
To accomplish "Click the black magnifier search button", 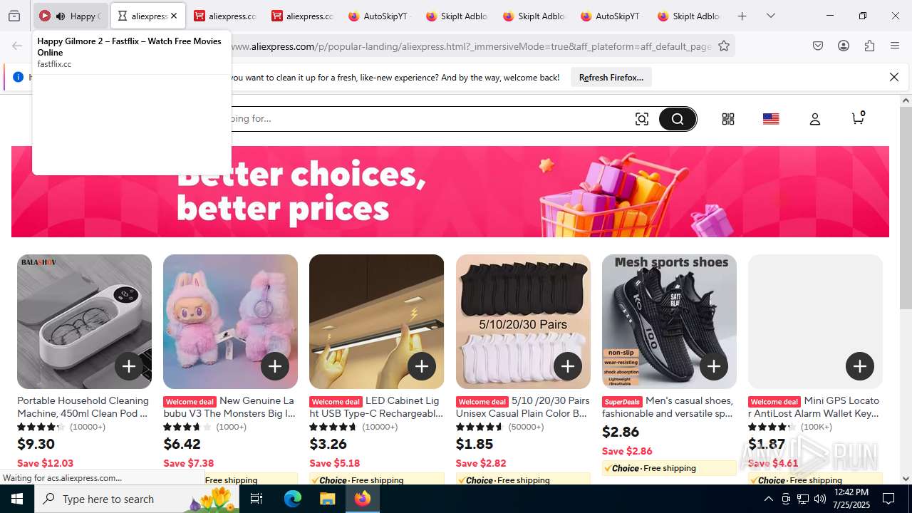I will tap(677, 119).
